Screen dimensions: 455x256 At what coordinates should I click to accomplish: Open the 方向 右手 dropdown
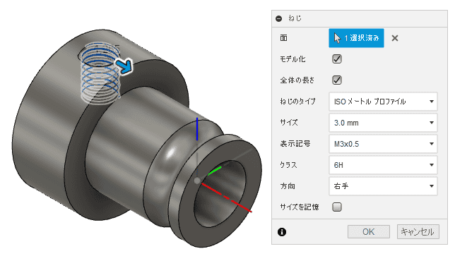point(383,186)
